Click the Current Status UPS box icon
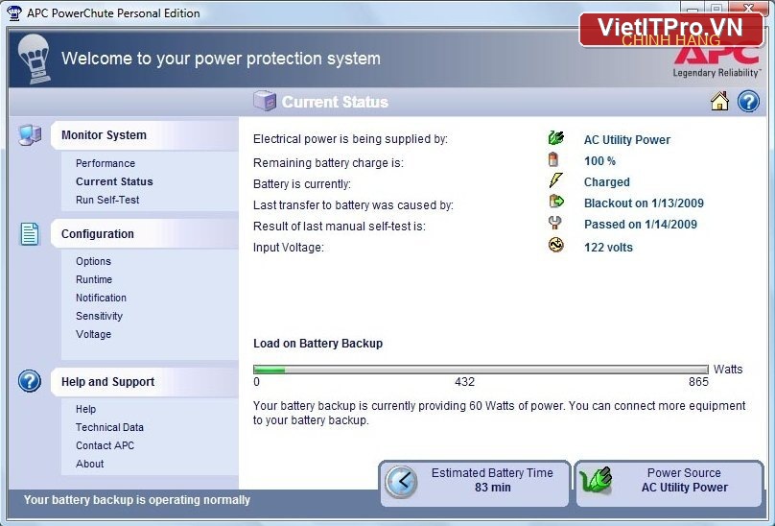The width and height of the screenshot is (775, 526). click(265, 101)
